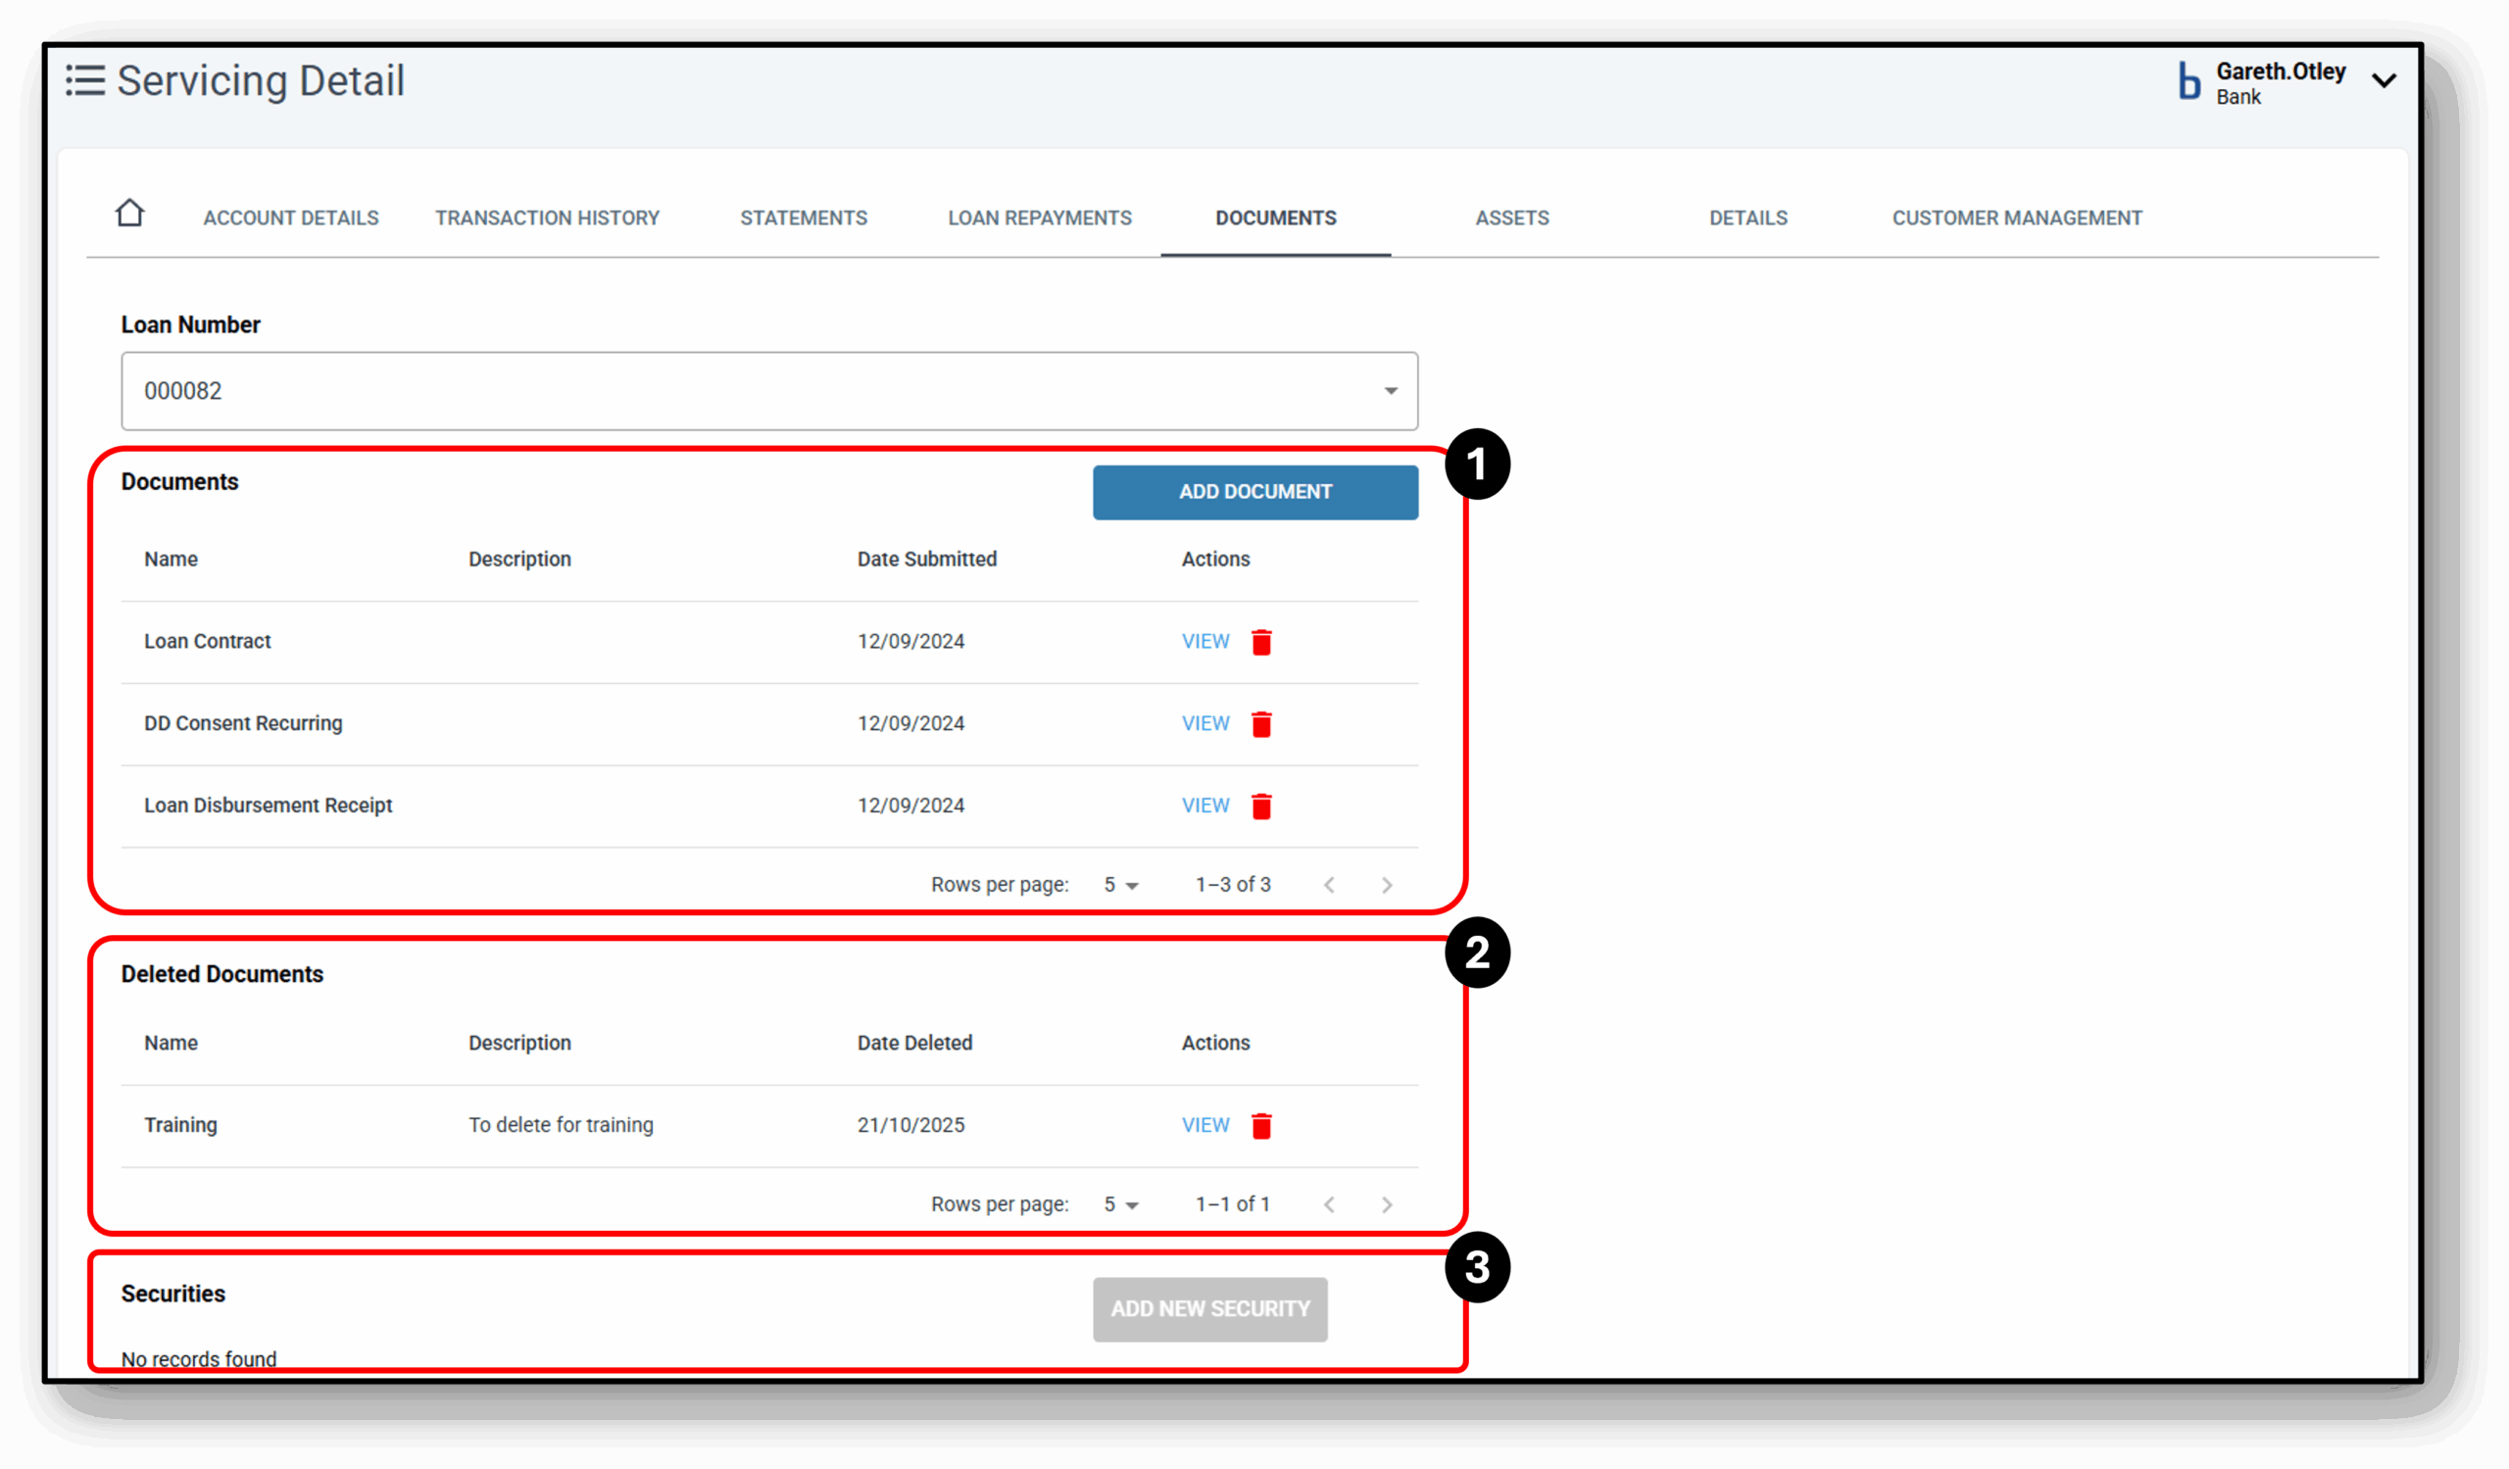
Task: Go to next page of Documents table
Action: 1386,885
